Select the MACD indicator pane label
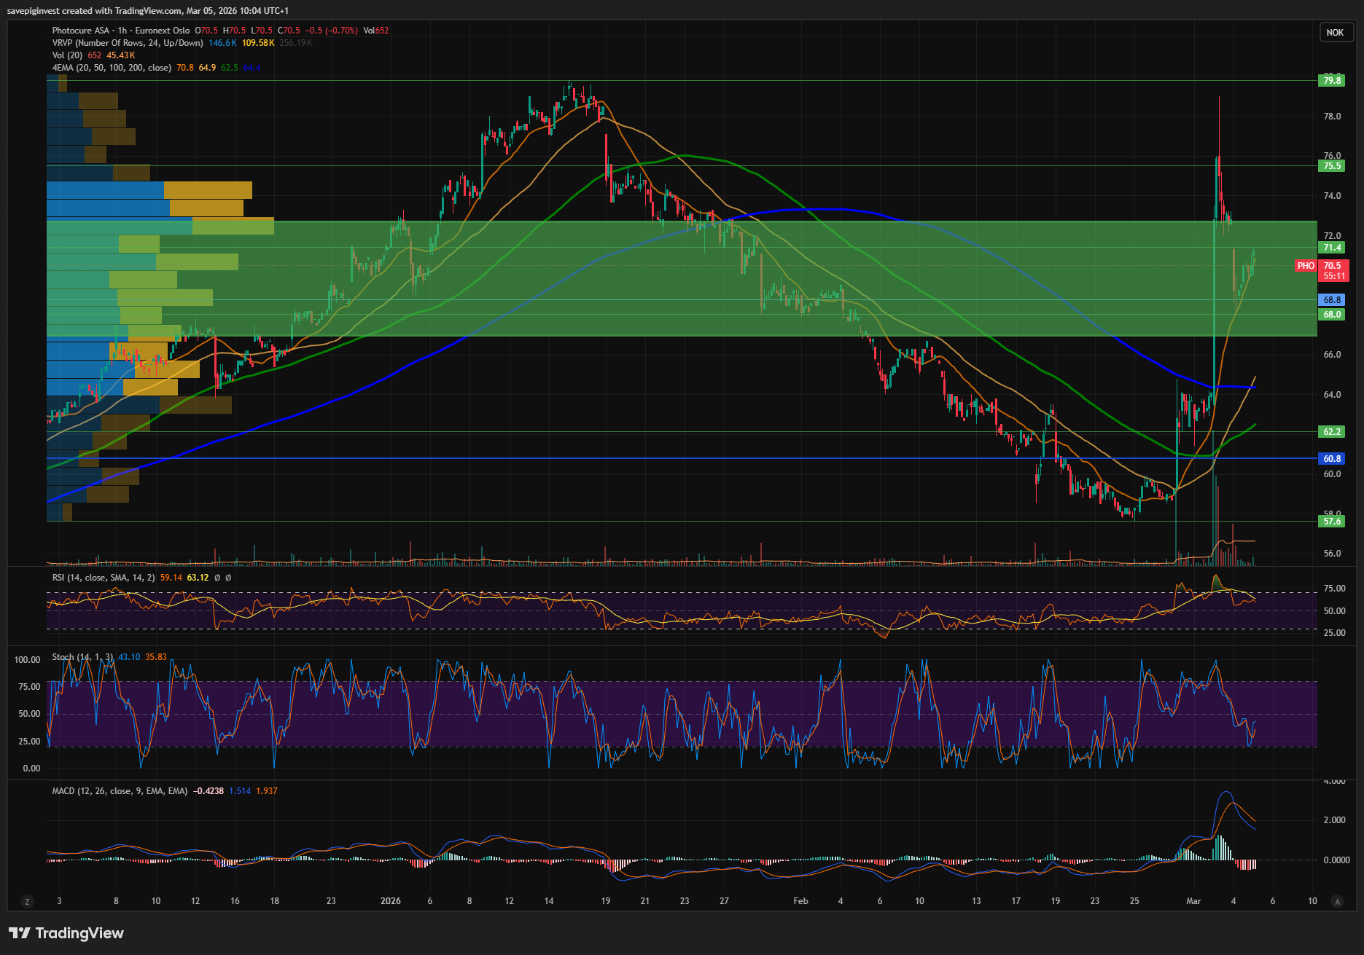1364x955 pixels. 120,791
